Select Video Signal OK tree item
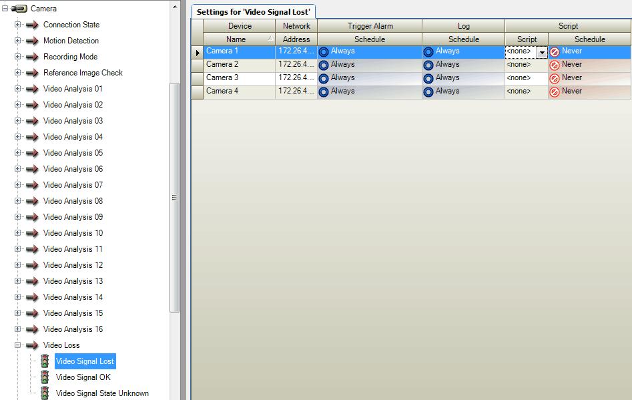 (83, 377)
